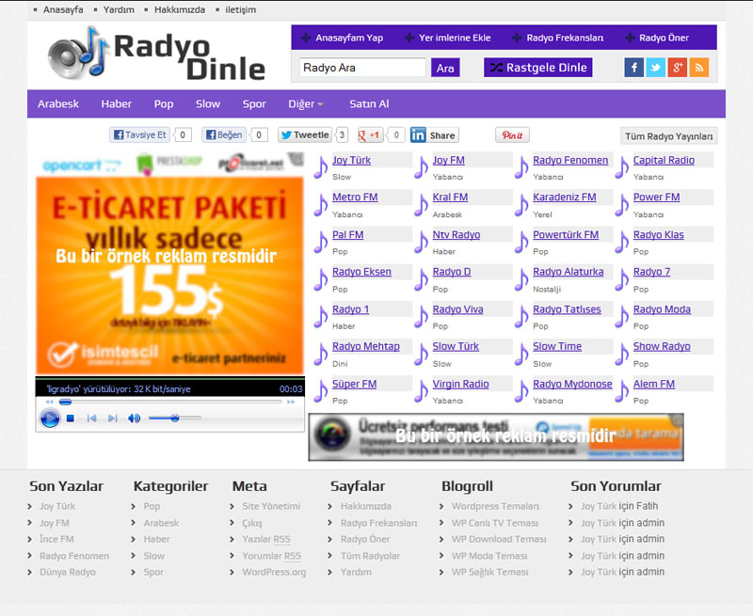Open Radyo Öner in purple bar
This screenshot has height=616, width=753.
[657, 38]
